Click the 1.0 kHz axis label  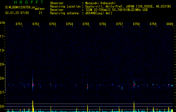(3, 50)
